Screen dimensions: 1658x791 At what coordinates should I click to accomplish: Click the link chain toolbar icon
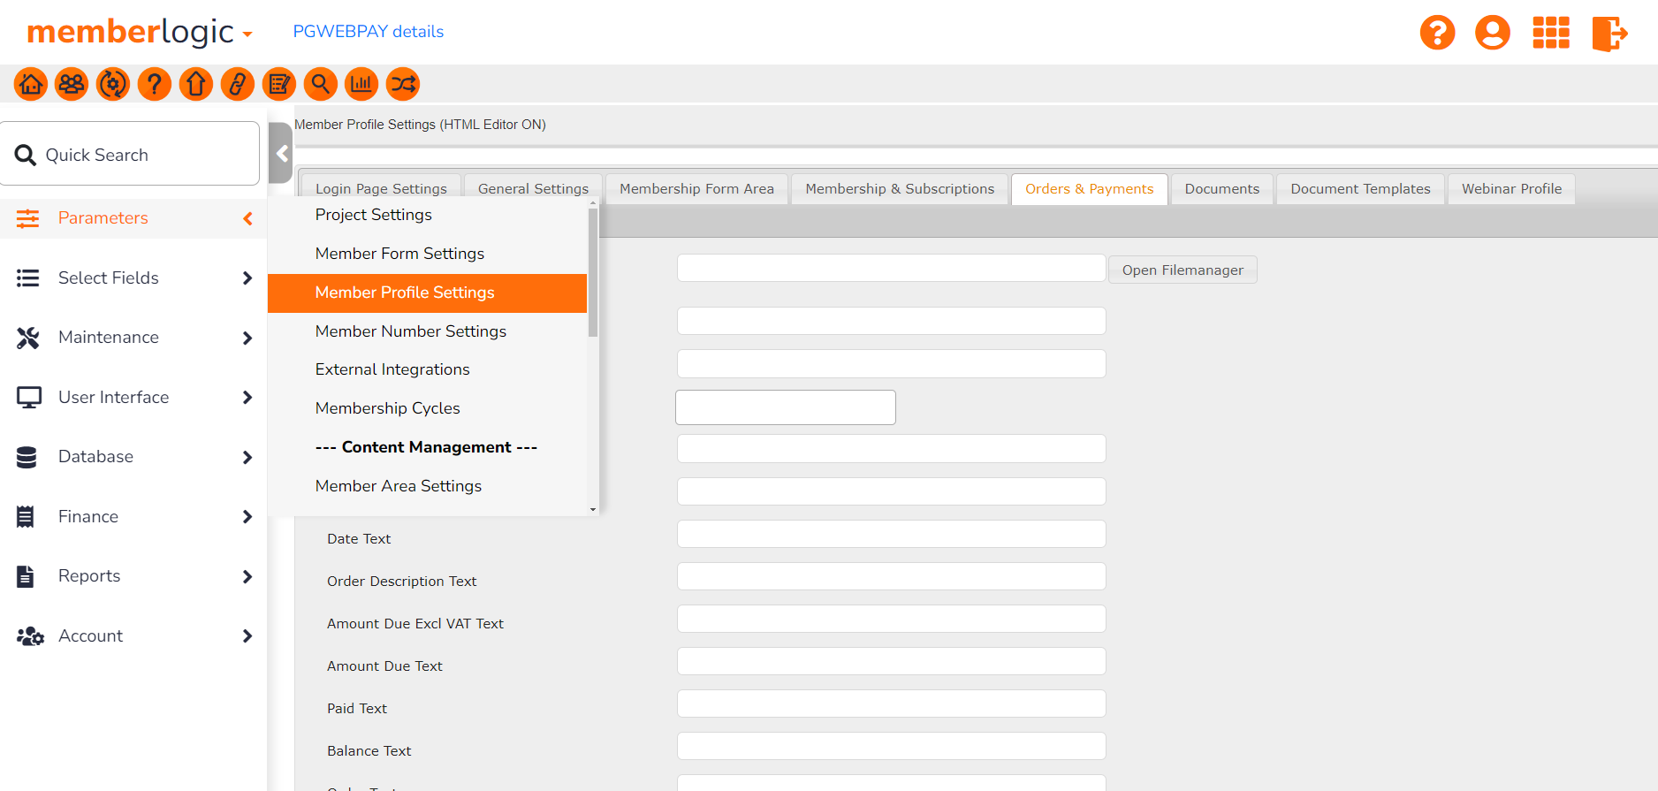(x=237, y=85)
